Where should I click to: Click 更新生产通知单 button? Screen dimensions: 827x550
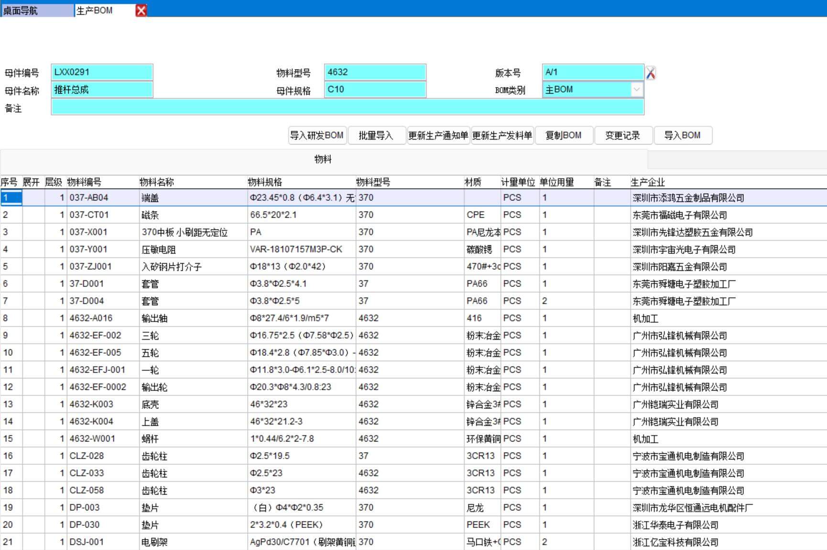(x=438, y=135)
